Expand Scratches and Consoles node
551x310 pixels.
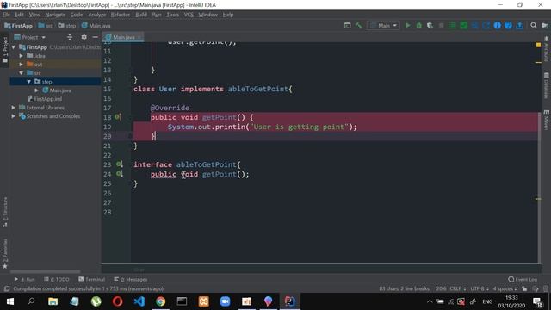coord(14,116)
